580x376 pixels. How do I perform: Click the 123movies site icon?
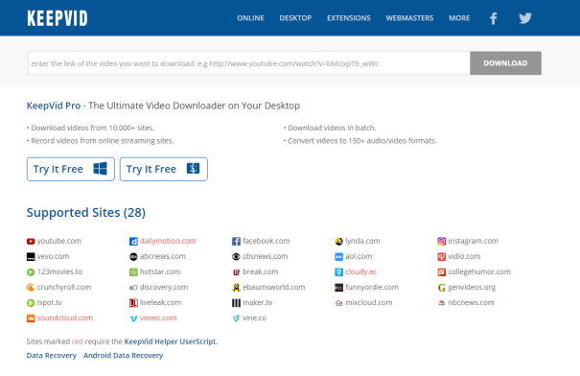click(x=31, y=272)
